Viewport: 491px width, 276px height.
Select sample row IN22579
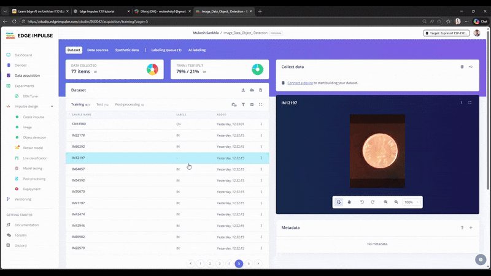coord(167,248)
